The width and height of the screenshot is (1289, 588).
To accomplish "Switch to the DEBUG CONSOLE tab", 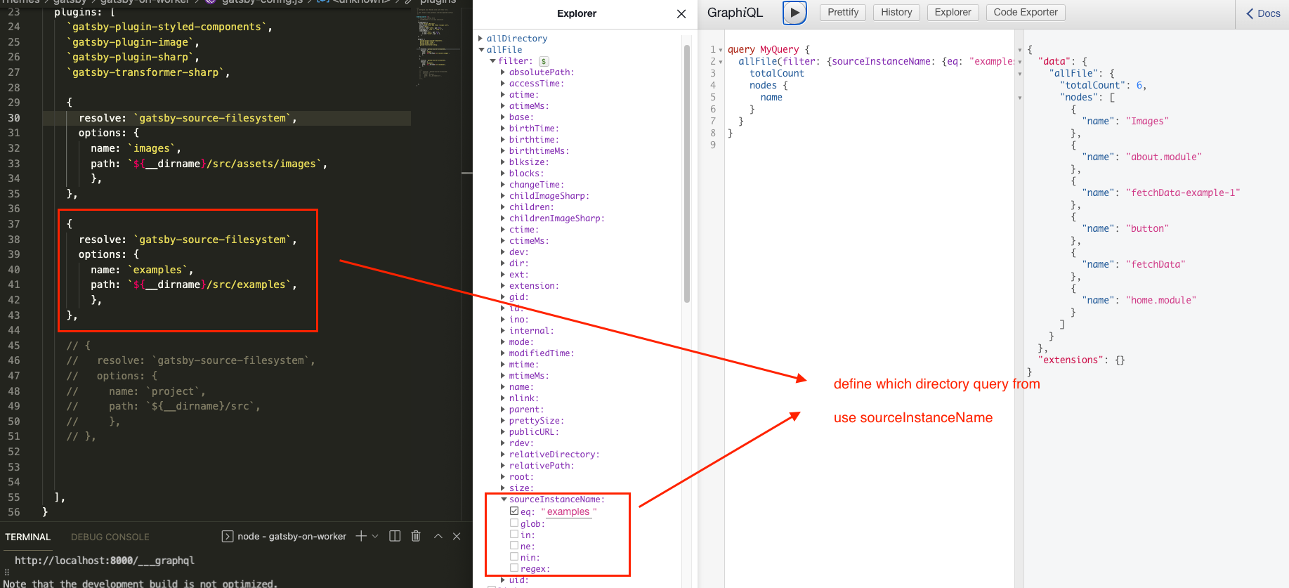I will pyautogui.click(x=110, y=537).
